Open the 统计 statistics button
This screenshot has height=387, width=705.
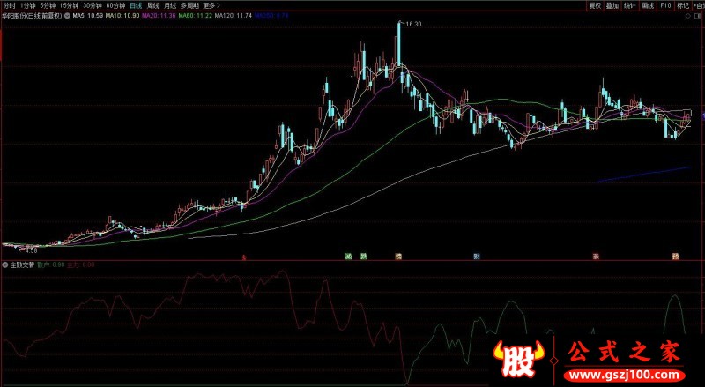630,5
